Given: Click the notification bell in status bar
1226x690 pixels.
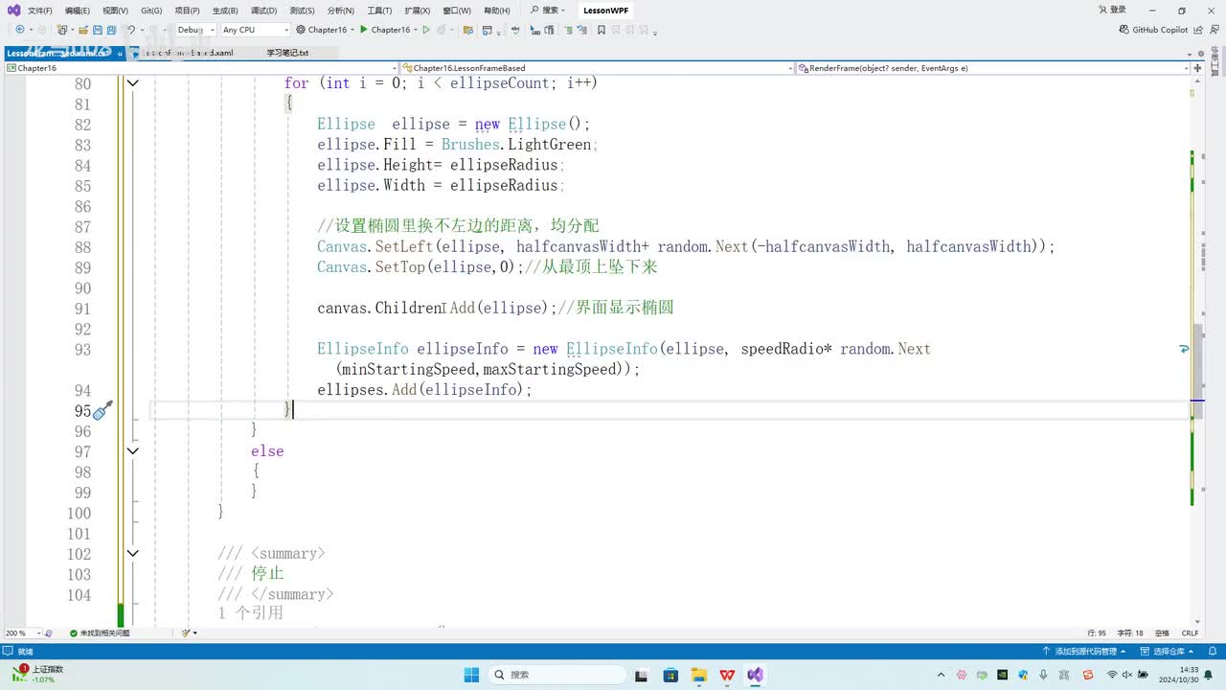Looking at the screenshot, I should tap(1214, 652).
